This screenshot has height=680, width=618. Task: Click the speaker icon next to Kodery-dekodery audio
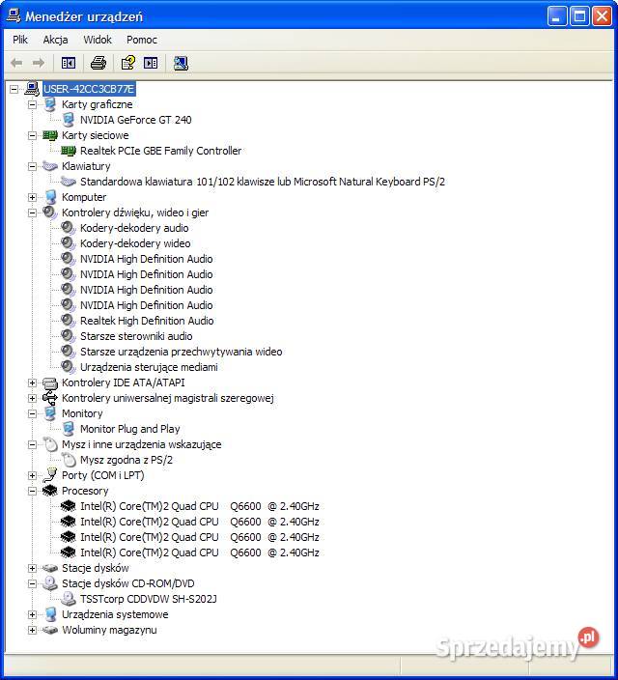(69, 228)
